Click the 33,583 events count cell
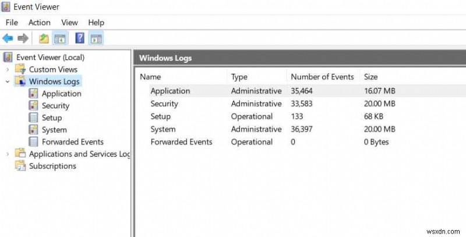 [x=301, y=104]
